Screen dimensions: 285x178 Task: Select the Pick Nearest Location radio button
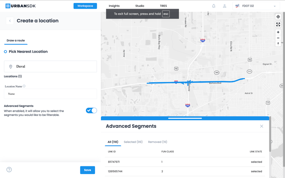point(5,52)
